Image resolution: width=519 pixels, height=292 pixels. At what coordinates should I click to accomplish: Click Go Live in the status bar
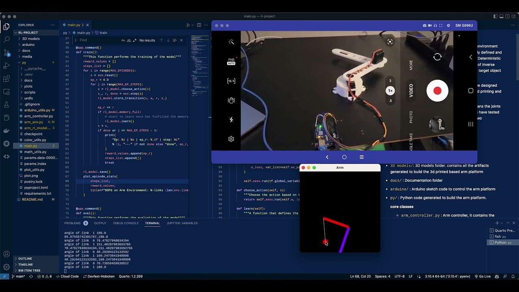pyautogui.click(x=483, y=277)
